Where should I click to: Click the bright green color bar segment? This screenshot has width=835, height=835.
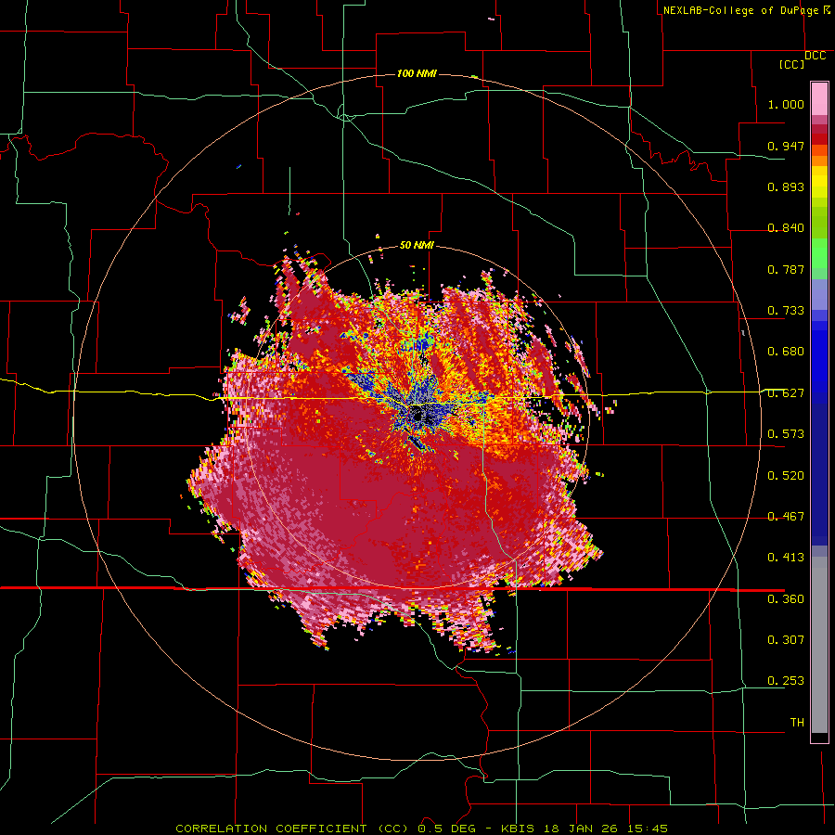click(x=819, y=253)
